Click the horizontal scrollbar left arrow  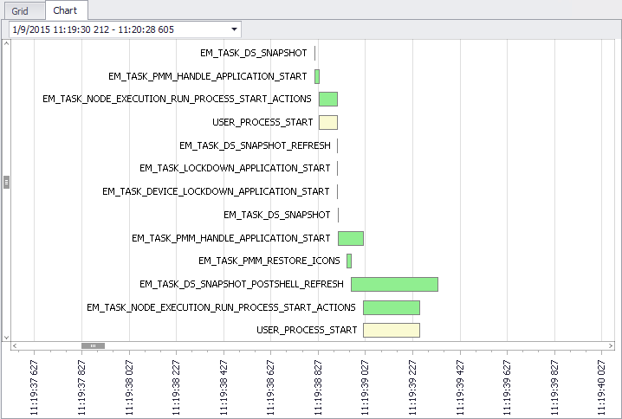coord(15,345)
